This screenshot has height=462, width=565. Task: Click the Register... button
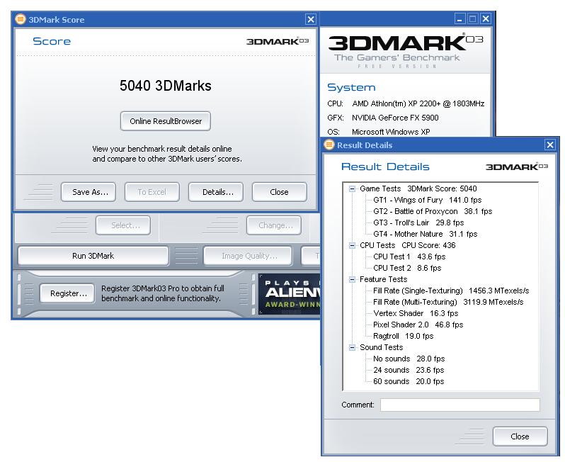67,293
